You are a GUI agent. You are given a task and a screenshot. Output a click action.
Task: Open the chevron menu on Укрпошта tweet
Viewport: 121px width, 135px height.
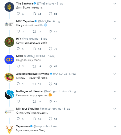pos(115,127)
